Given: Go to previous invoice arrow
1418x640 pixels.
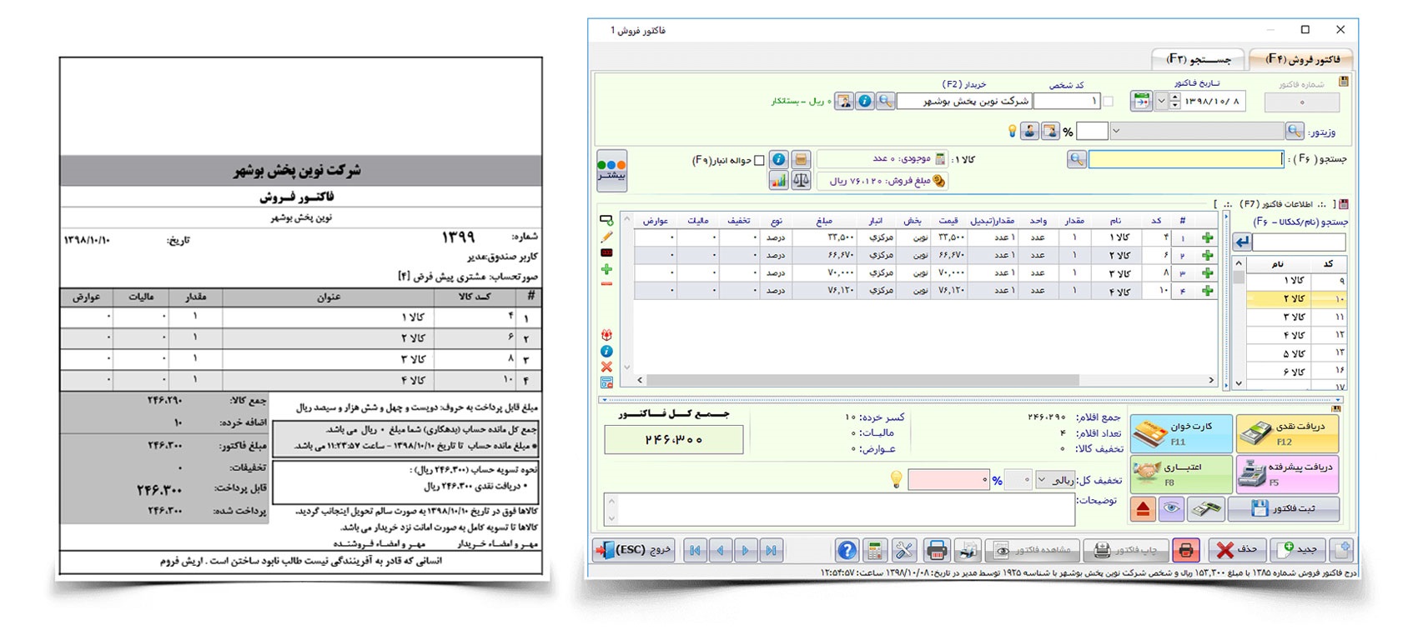Looking at the screenshot, I should tap(720, 550).
